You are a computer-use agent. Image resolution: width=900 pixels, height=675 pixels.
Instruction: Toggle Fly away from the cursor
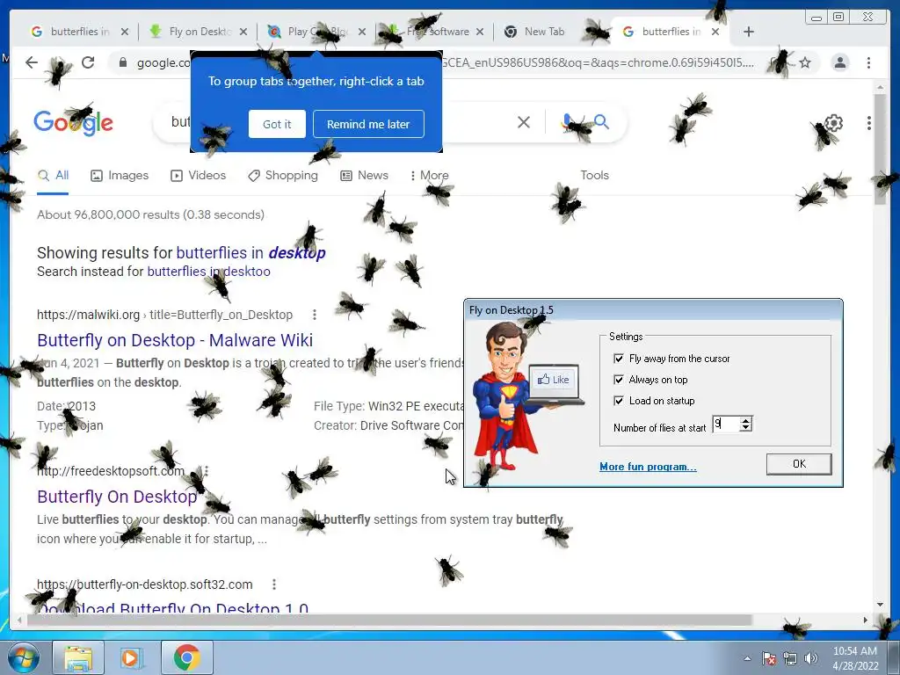[619, 359]
